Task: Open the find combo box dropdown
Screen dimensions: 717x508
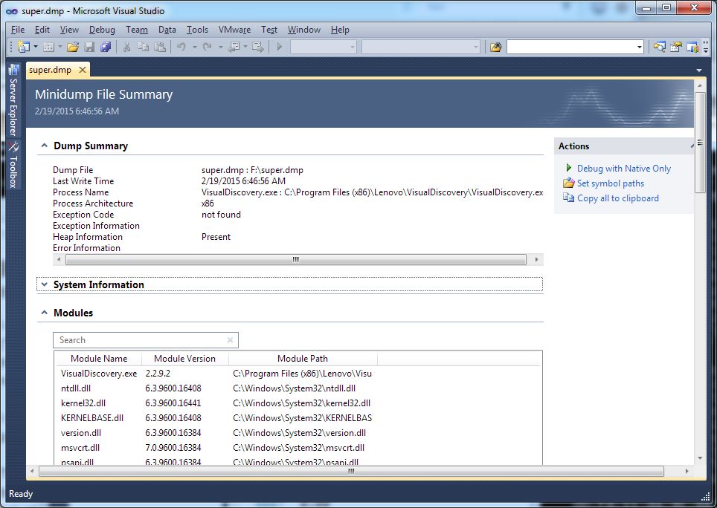Action: pos(639,47)
